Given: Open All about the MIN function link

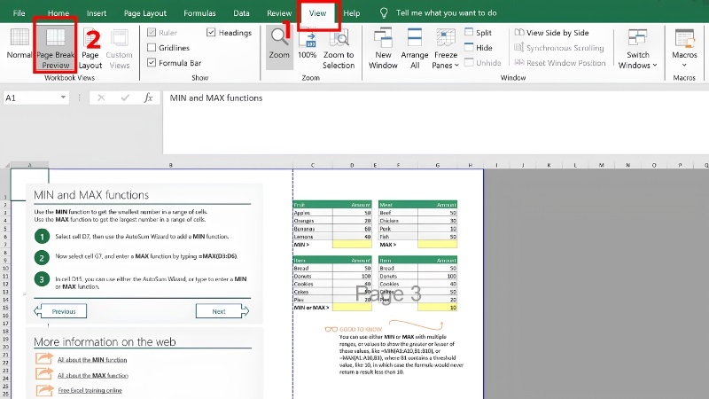Looking at the screenshot, I should (92, 360).
